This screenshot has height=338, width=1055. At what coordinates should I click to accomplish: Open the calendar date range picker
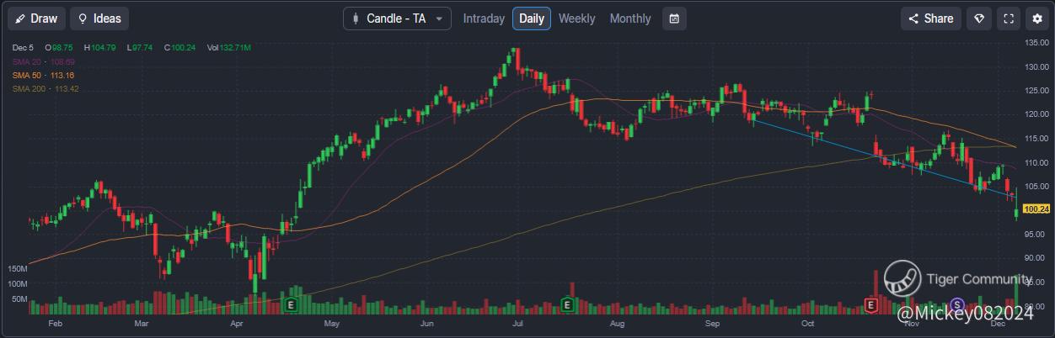674,18
